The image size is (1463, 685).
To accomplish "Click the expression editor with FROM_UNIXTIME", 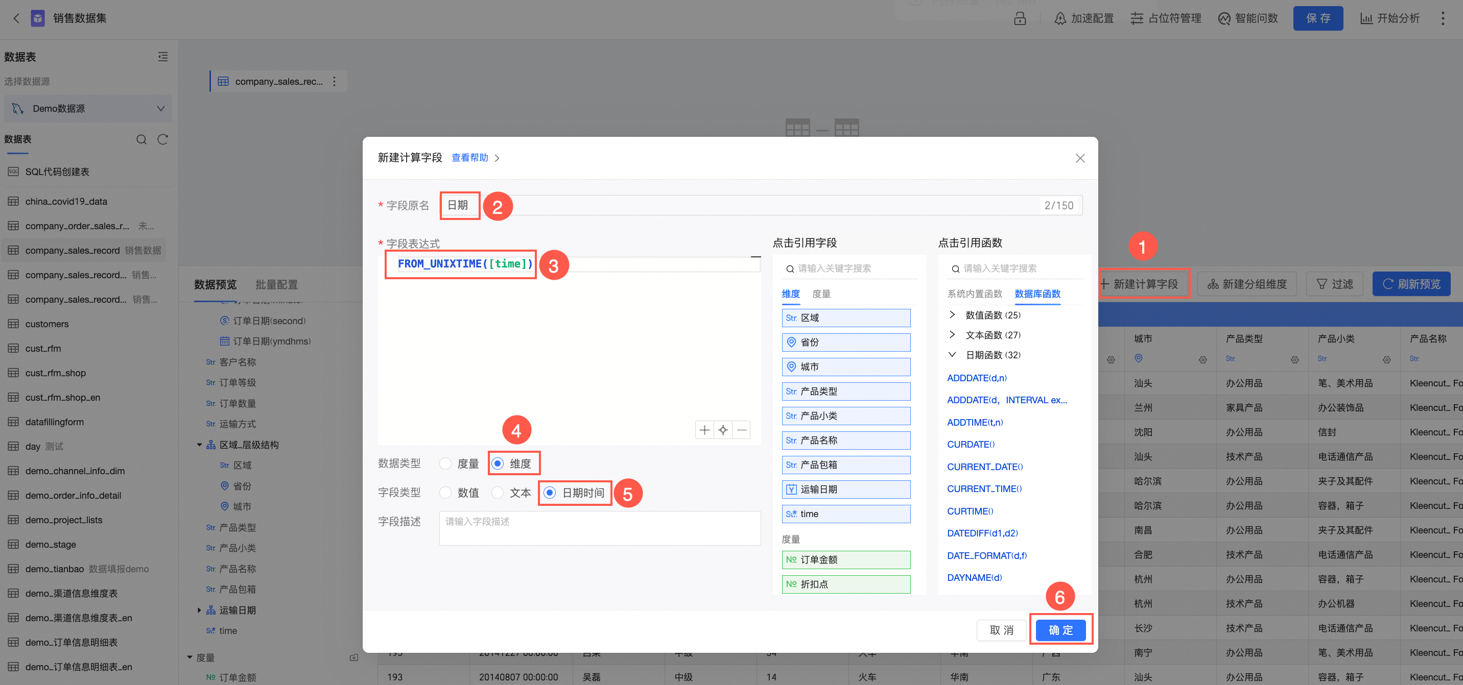I will (x=570, y=350).
